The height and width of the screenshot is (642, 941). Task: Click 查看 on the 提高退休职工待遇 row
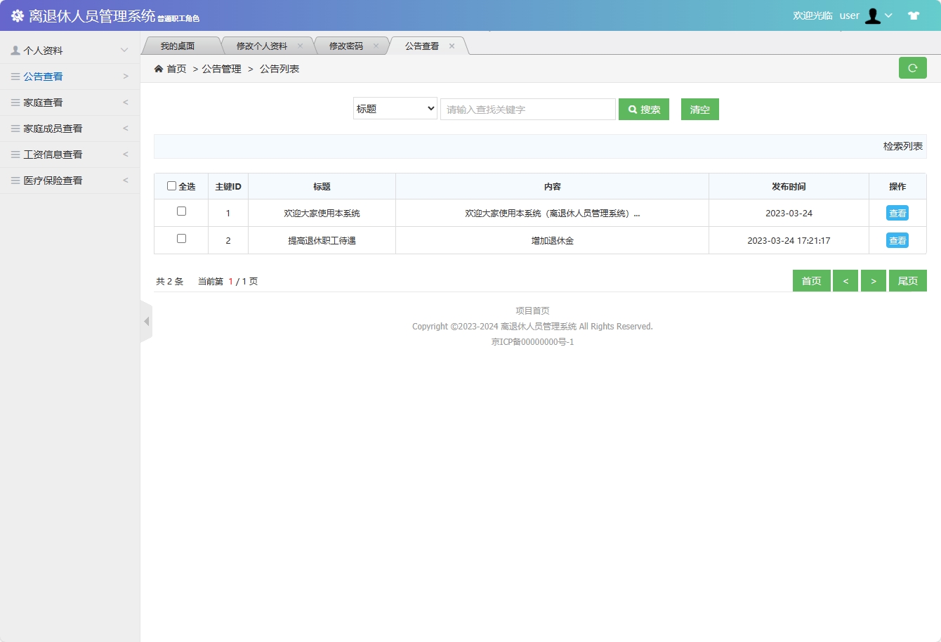[x=897, y=240]
